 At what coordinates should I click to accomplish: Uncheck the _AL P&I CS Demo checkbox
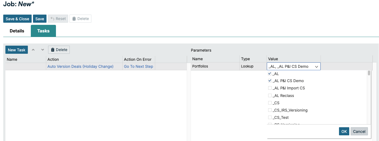pos(270,81)
